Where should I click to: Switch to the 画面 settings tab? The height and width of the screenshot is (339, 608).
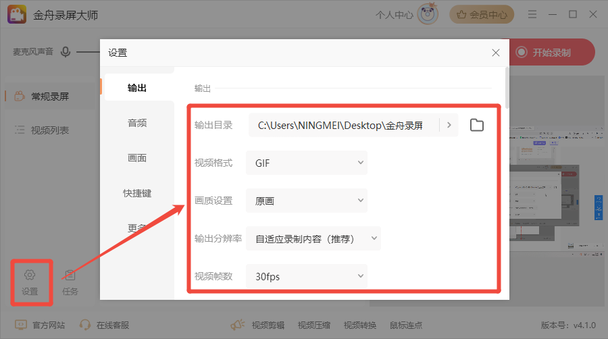(x=137, y=158)
